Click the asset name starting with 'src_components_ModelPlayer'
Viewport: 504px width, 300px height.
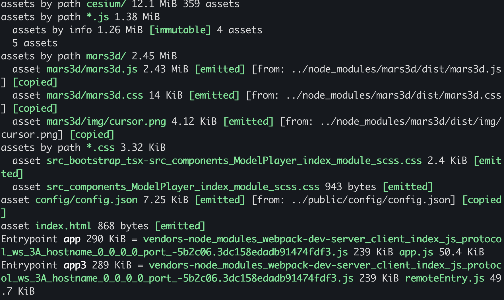(183, 187)
